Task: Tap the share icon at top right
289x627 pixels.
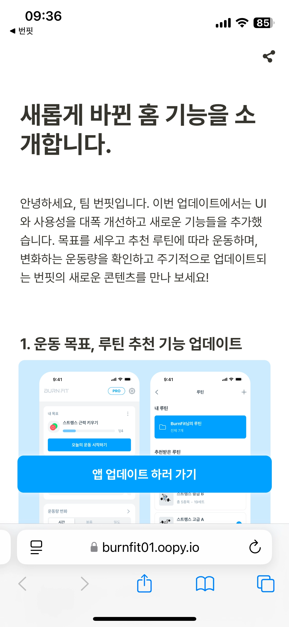Action: (269, 56)
